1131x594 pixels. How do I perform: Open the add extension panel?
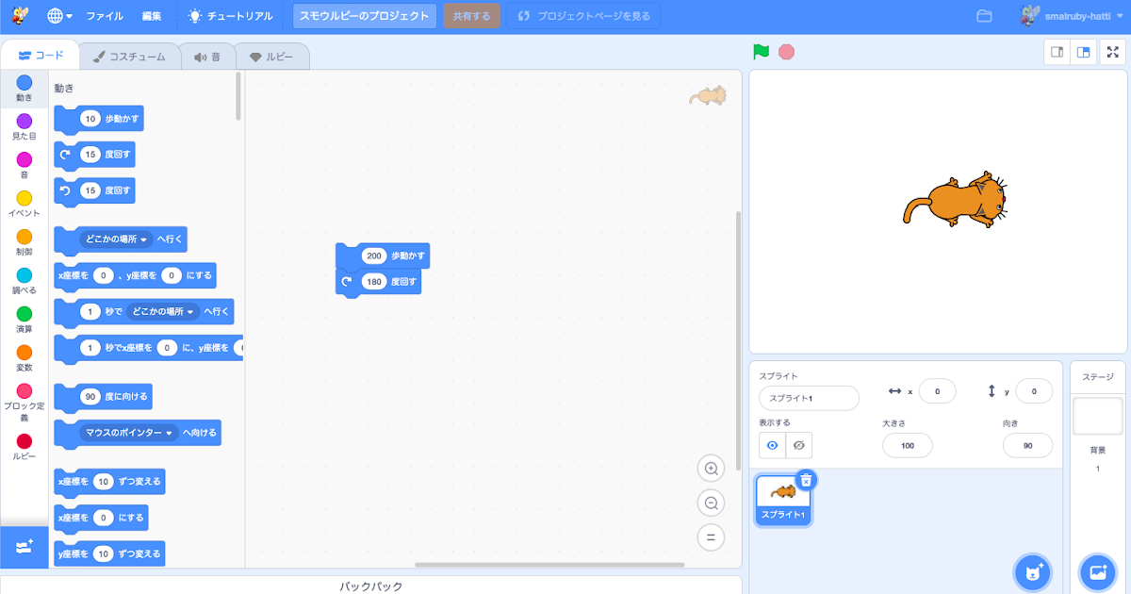click(x=24, y=547)
